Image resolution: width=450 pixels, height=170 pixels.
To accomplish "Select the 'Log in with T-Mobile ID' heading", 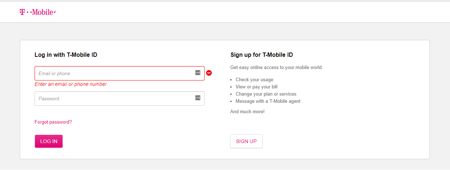I will (x=66, y=55).
